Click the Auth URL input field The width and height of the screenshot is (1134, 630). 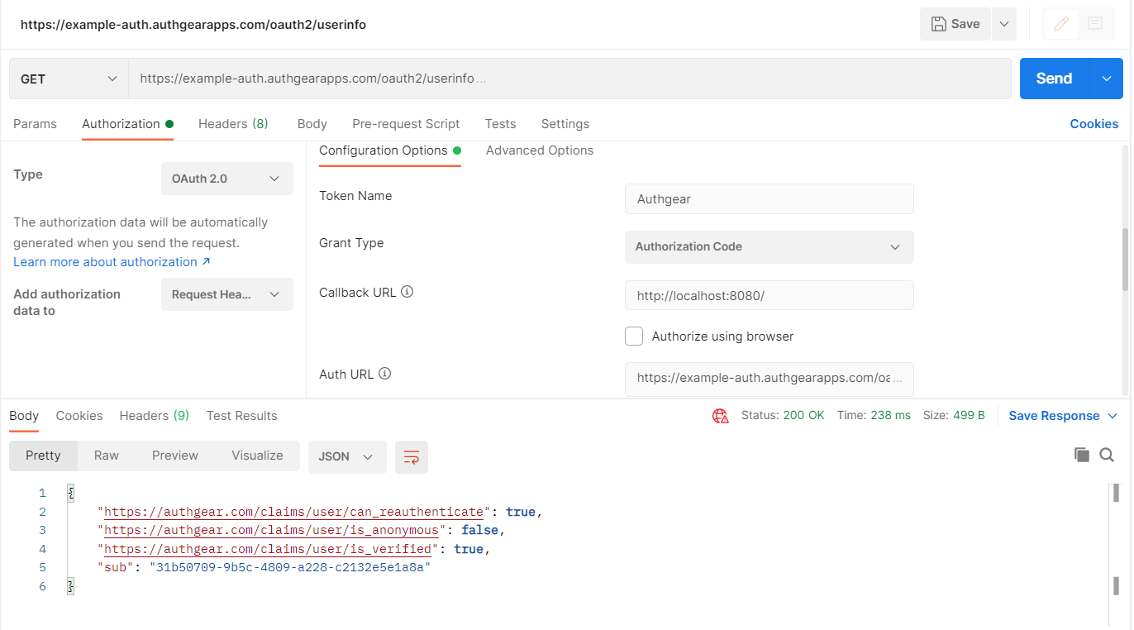click(x=769, y=379)
